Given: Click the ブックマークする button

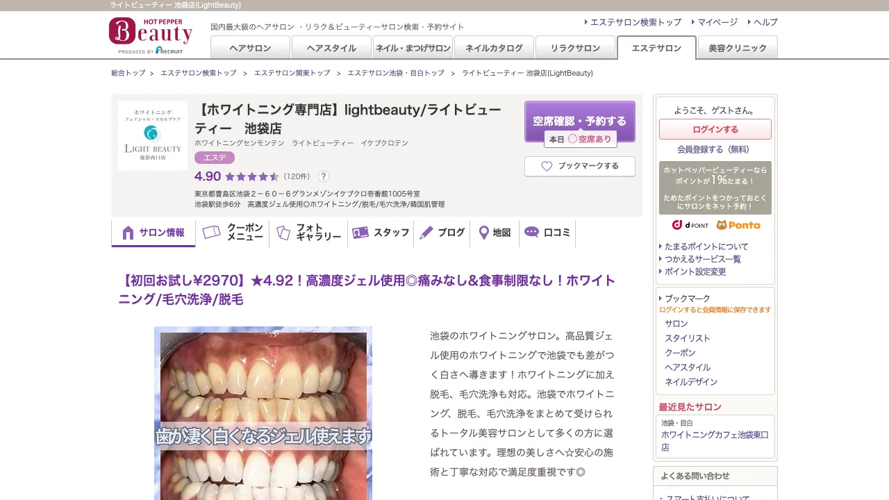Looking at the screenshot, I should (580, 167).
